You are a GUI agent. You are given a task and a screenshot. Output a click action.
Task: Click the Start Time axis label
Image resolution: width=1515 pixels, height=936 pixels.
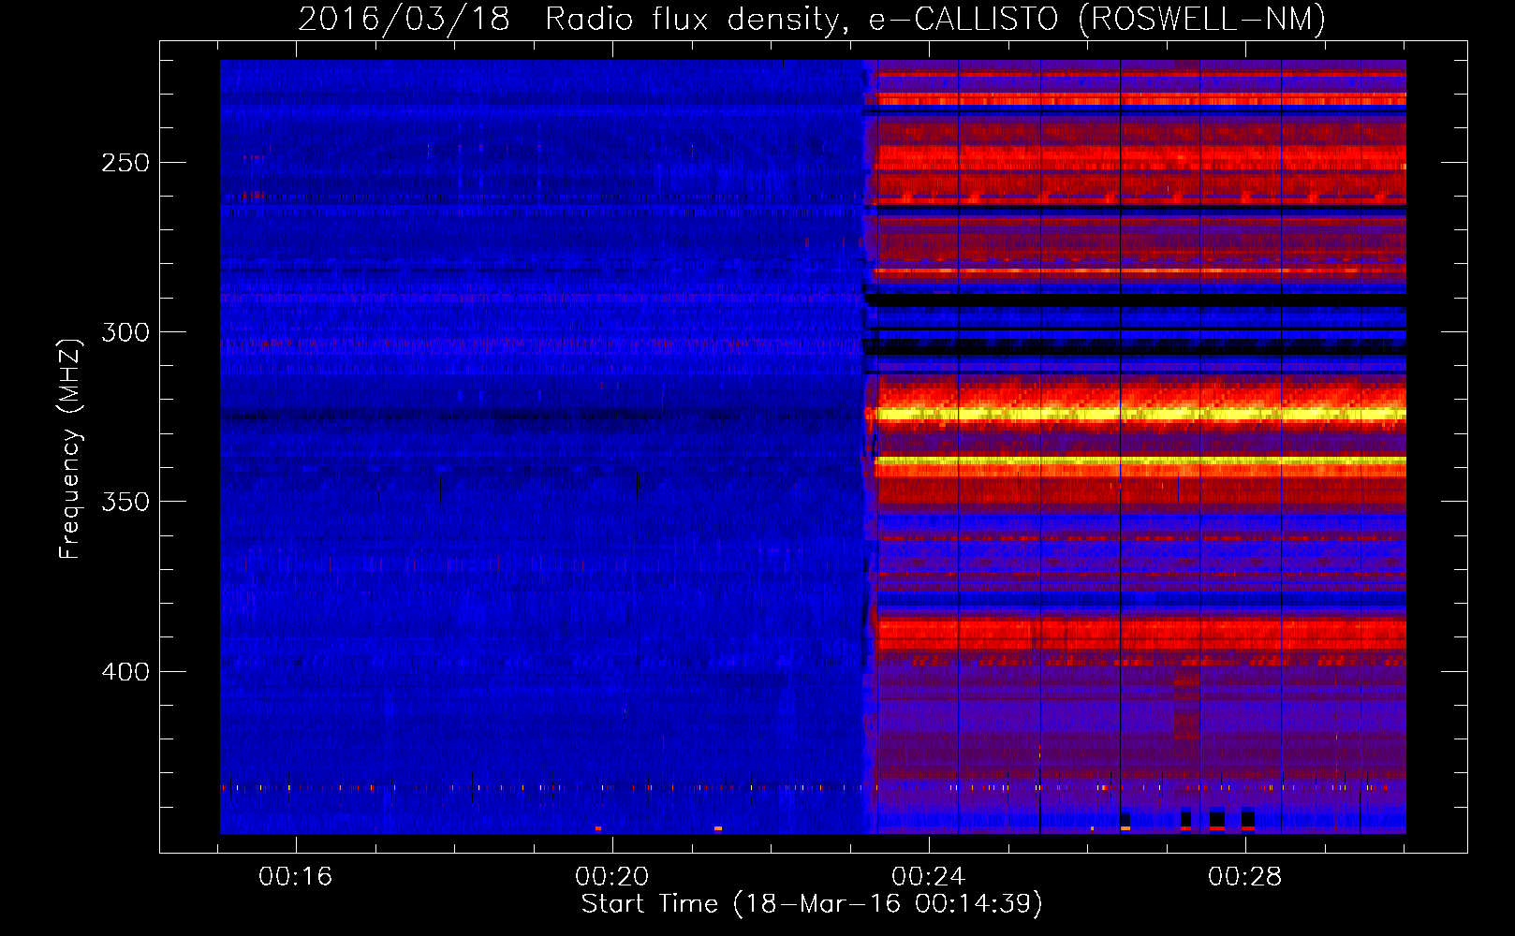point(812,904)
